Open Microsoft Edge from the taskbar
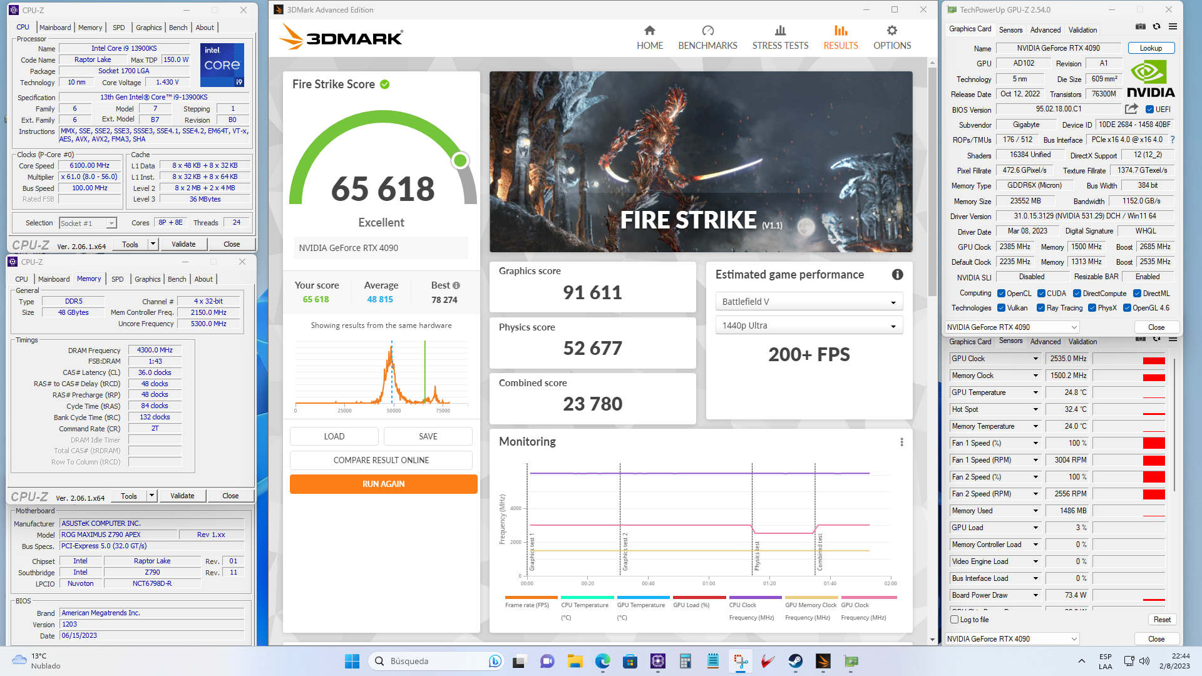1202x676 pixels. [602, 661]
